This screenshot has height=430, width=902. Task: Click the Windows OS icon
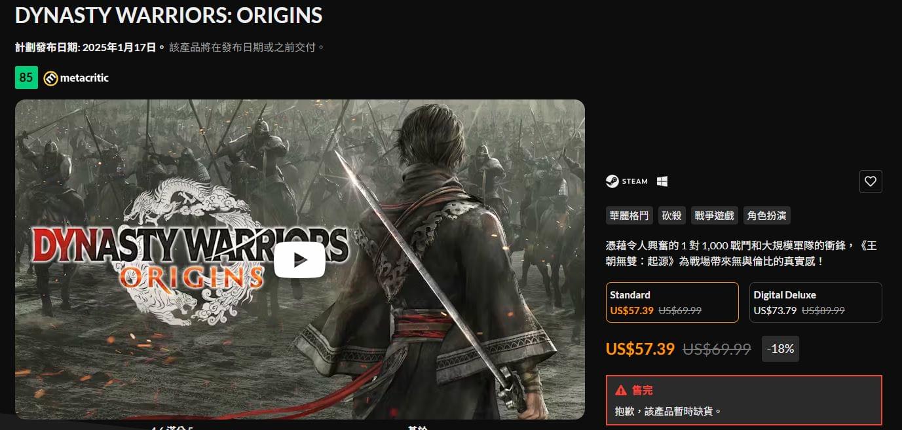pyautogui.click(x=662, y=181)
